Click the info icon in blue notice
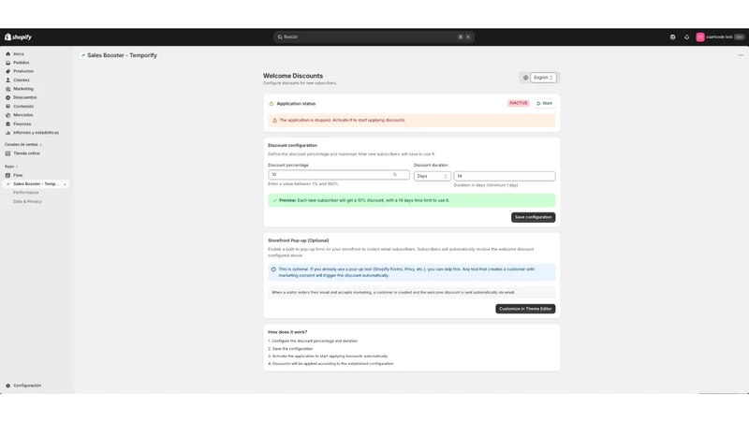This screenshot has height=421, width=749. 273,269
